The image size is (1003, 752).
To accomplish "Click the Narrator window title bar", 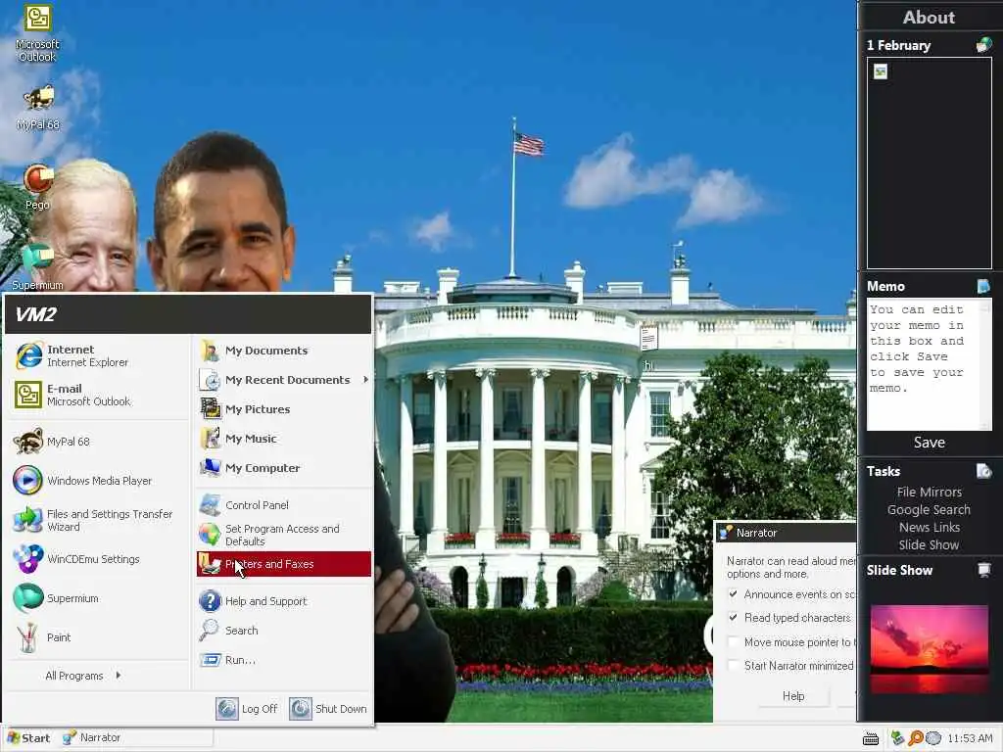I will point(787,533).
